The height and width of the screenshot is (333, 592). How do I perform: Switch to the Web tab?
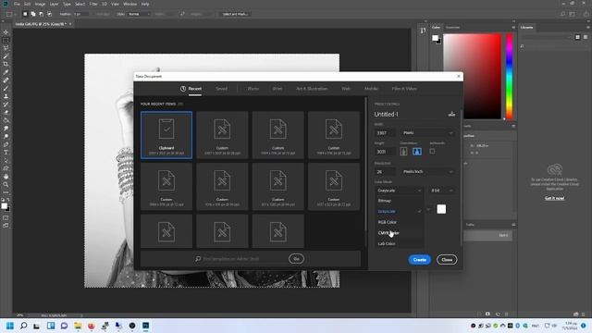pos(346,89)
